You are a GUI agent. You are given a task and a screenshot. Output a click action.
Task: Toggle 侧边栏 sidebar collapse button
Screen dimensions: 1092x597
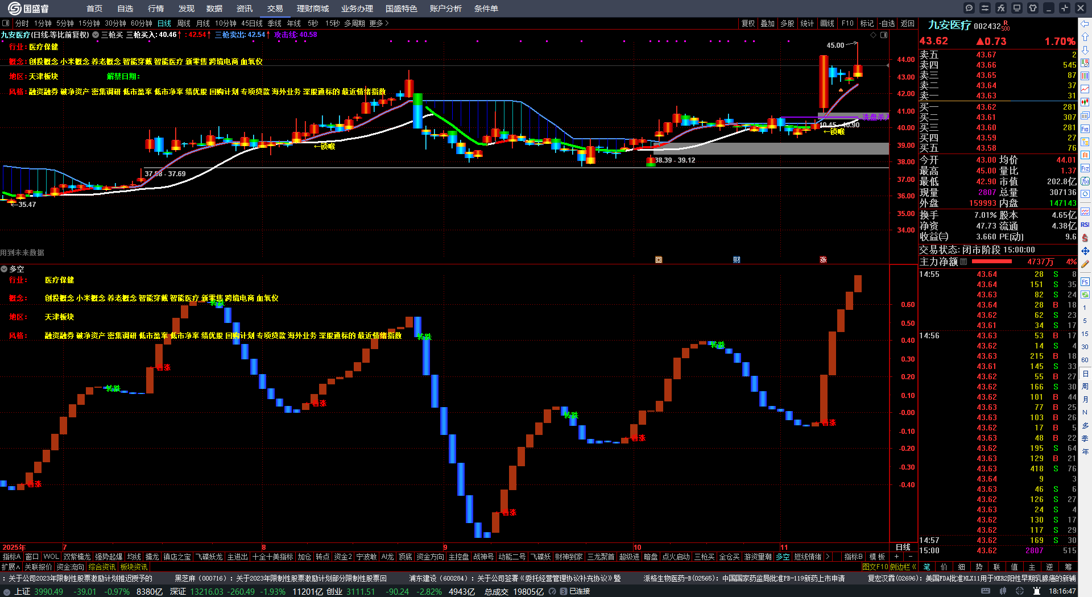903,567
